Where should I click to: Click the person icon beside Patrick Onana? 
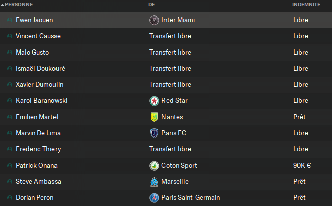(x=10, y=165)
